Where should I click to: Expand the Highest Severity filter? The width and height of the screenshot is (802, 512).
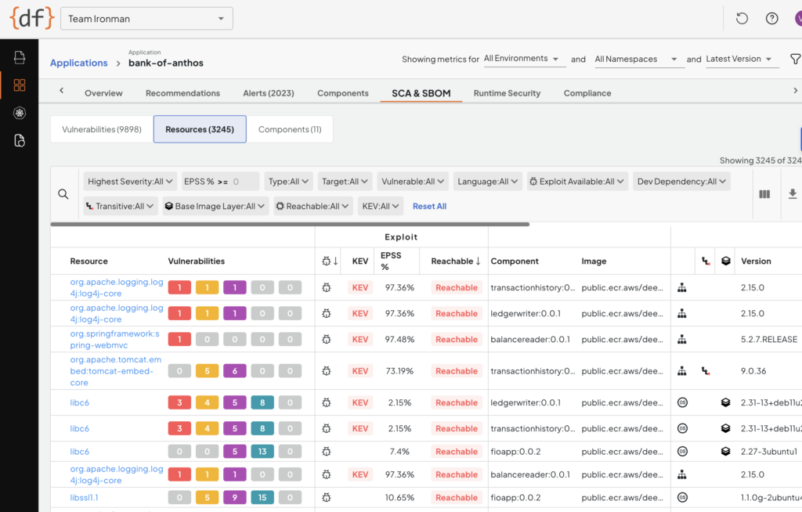tap(130, 182)
